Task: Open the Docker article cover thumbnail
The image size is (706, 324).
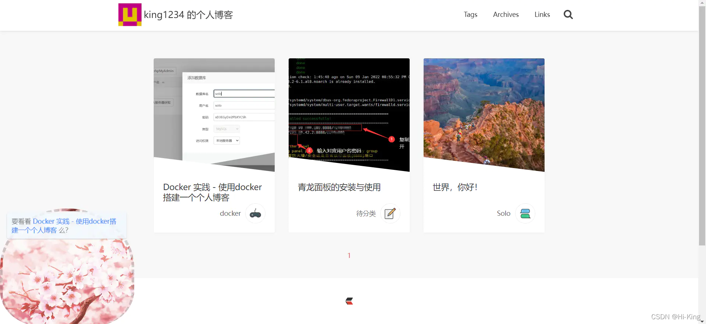Action: tap(214, 114)
